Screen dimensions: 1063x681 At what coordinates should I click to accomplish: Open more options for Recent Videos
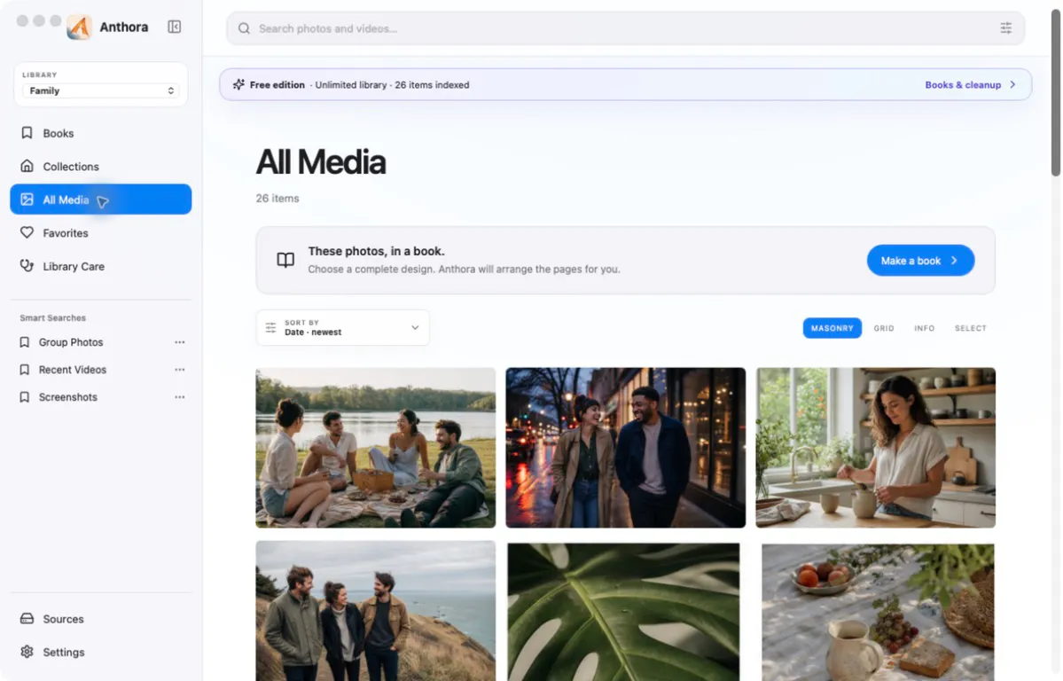(180, 370)
